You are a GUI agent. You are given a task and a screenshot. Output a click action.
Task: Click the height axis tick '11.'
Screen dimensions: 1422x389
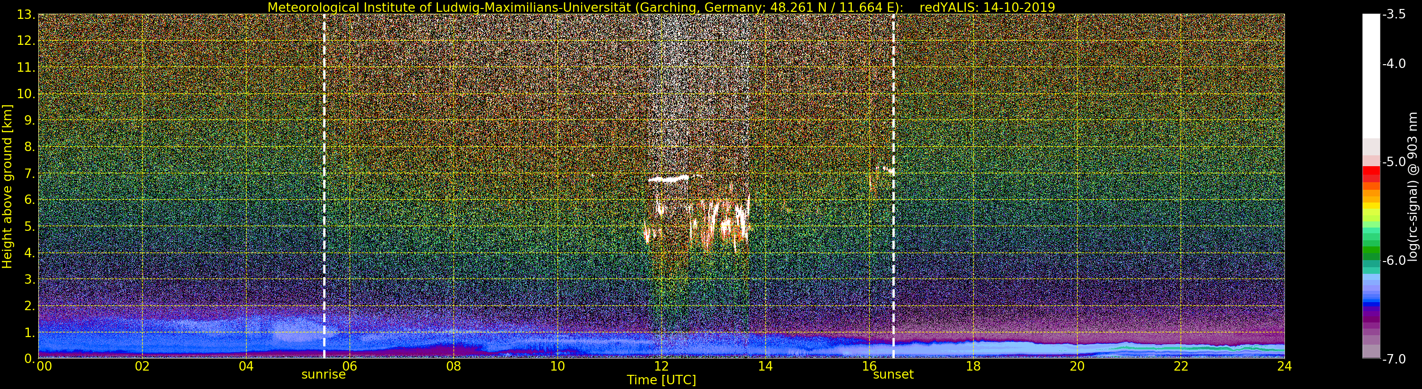point(26,68)
